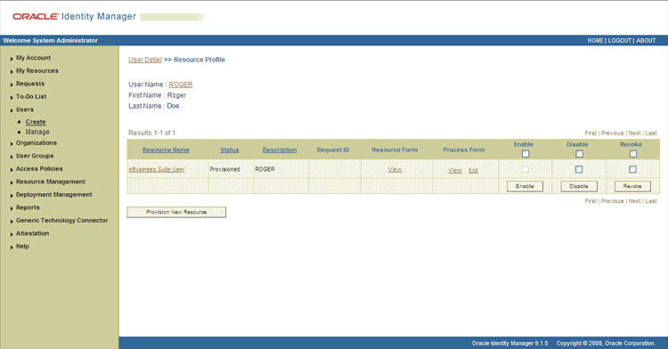
Task: Click Last in bottom pagination
Action: [x=651, y=201]
